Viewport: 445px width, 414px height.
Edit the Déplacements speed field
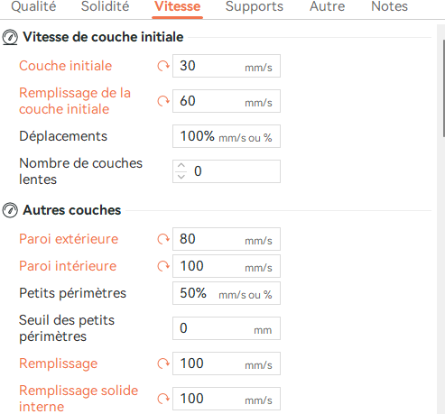click(x=227, y=136)
